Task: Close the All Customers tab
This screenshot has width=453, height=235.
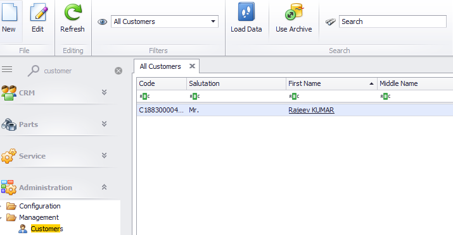Action: pos(192,66)
